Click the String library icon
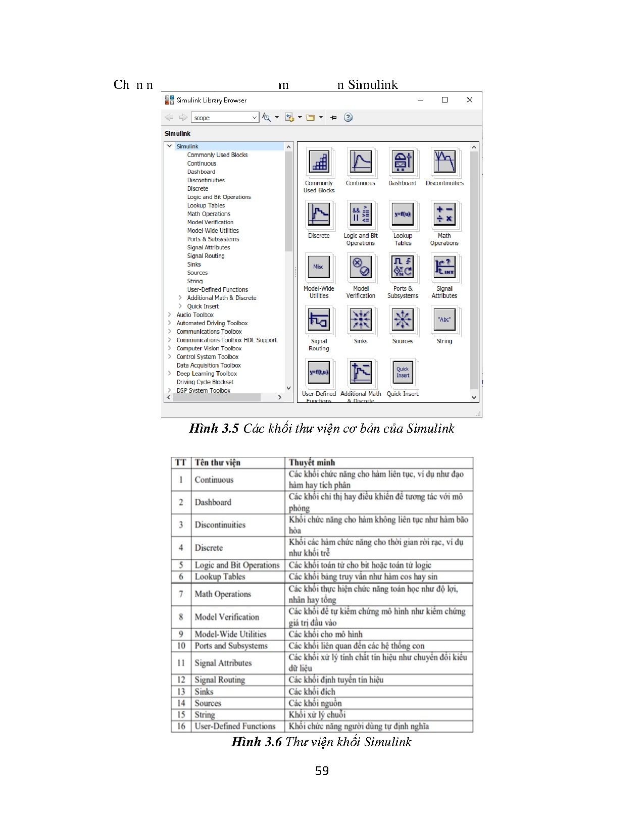The width and height of the screenshot is (644, 833). tap(444, 320)
